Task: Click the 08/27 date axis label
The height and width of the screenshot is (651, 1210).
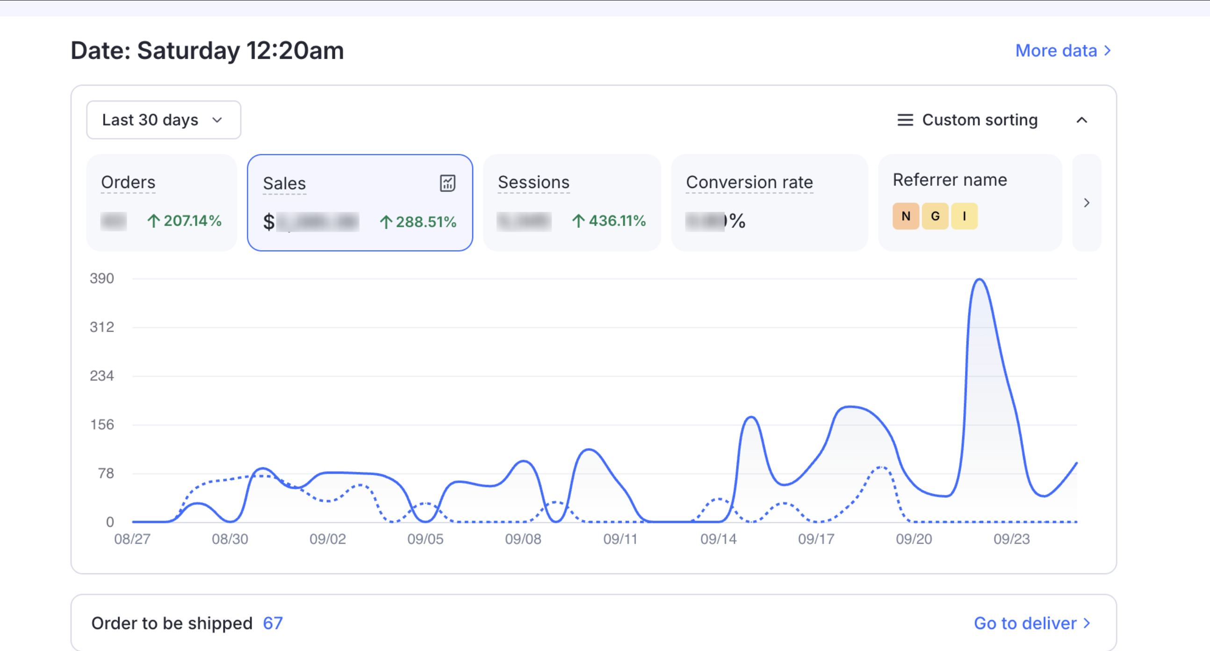Action: pos(132,539)
